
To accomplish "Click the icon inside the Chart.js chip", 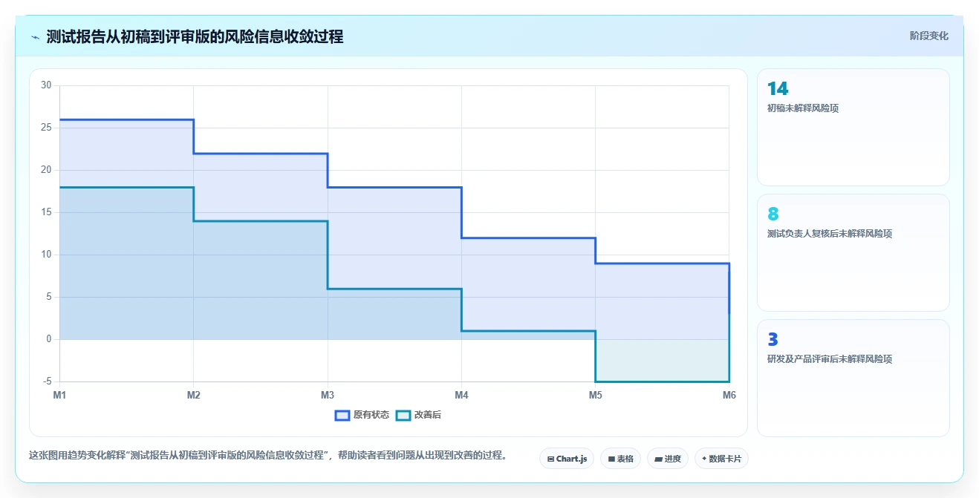I will click(550, 459).
